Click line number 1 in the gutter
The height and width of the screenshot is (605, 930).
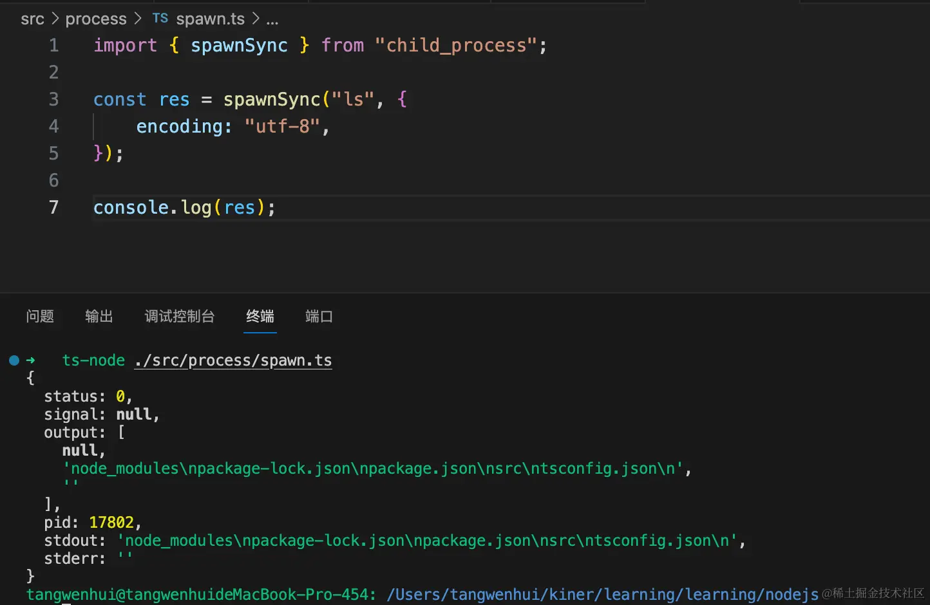point(54,46)
